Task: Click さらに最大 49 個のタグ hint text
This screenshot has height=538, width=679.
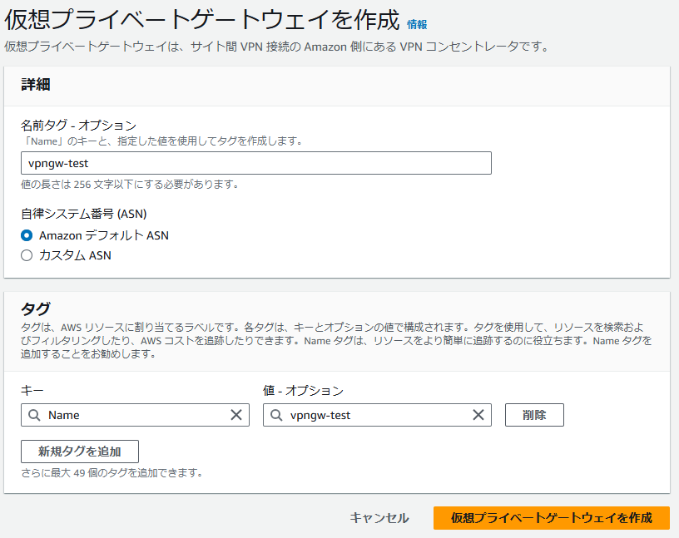Action: [112, 472]
